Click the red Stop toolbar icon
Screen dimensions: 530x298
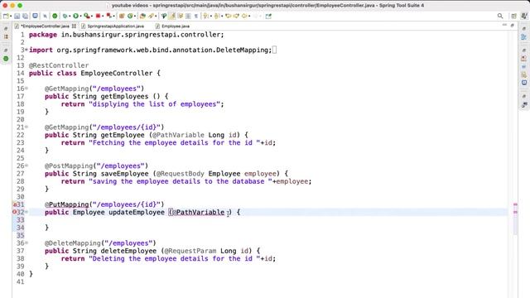pos(98,16)
